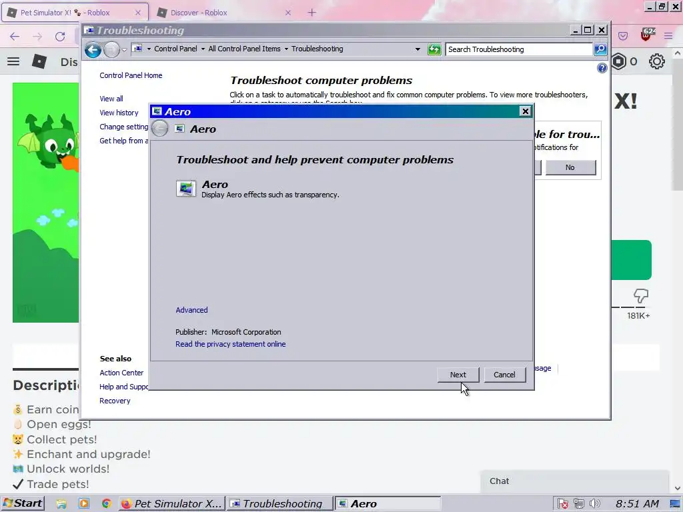Click the volume speaker tray icon

[594, 504]
